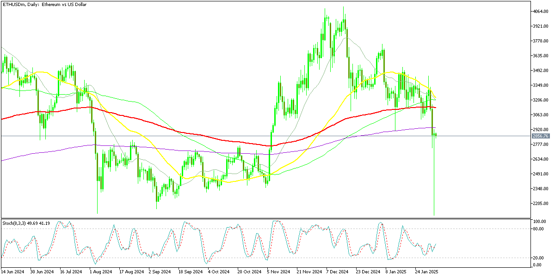Click the 4 Oct 2024 date label

(x=219, y=272)
